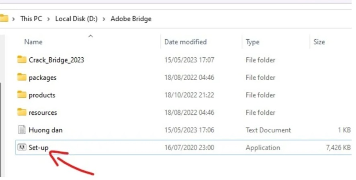Image resolution: width=356 pixels, height=180 pixels.
Task: Sort files by Name column
Action: point(33,42)
